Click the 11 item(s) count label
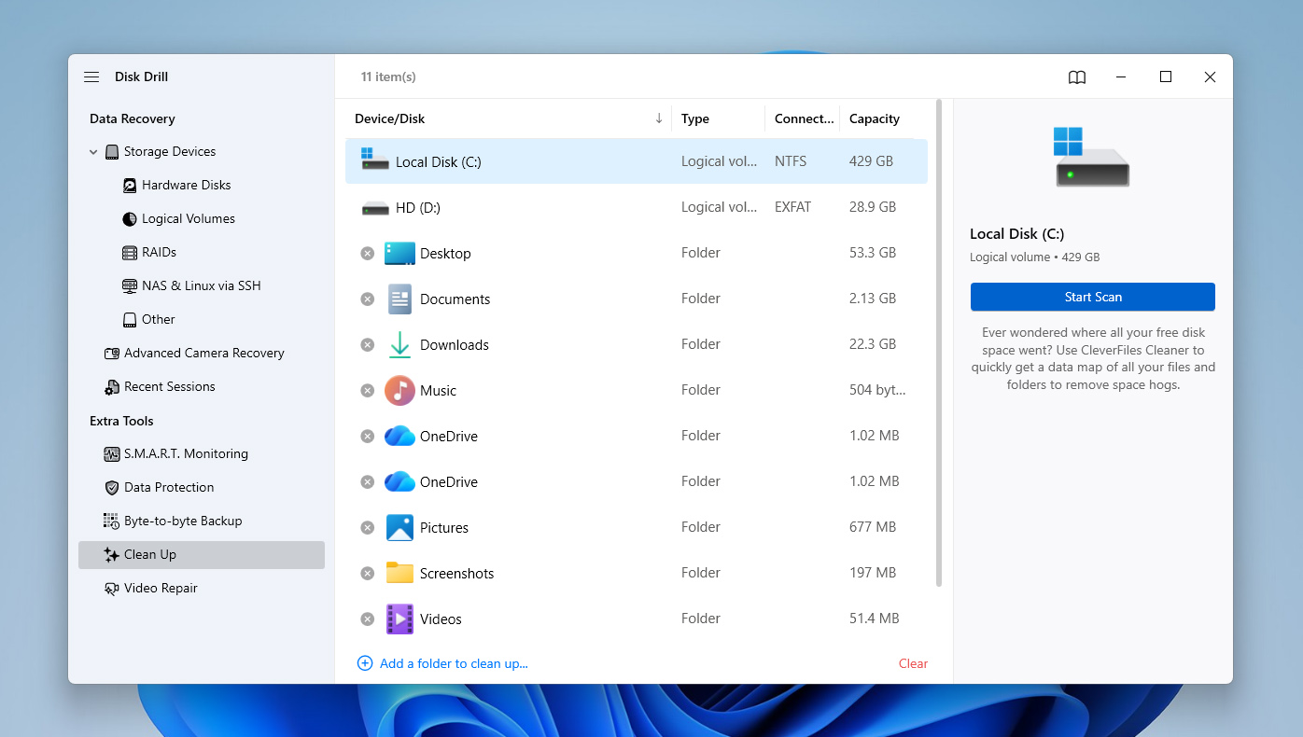This screenshot has height=737, width=1303. point(388,77)
